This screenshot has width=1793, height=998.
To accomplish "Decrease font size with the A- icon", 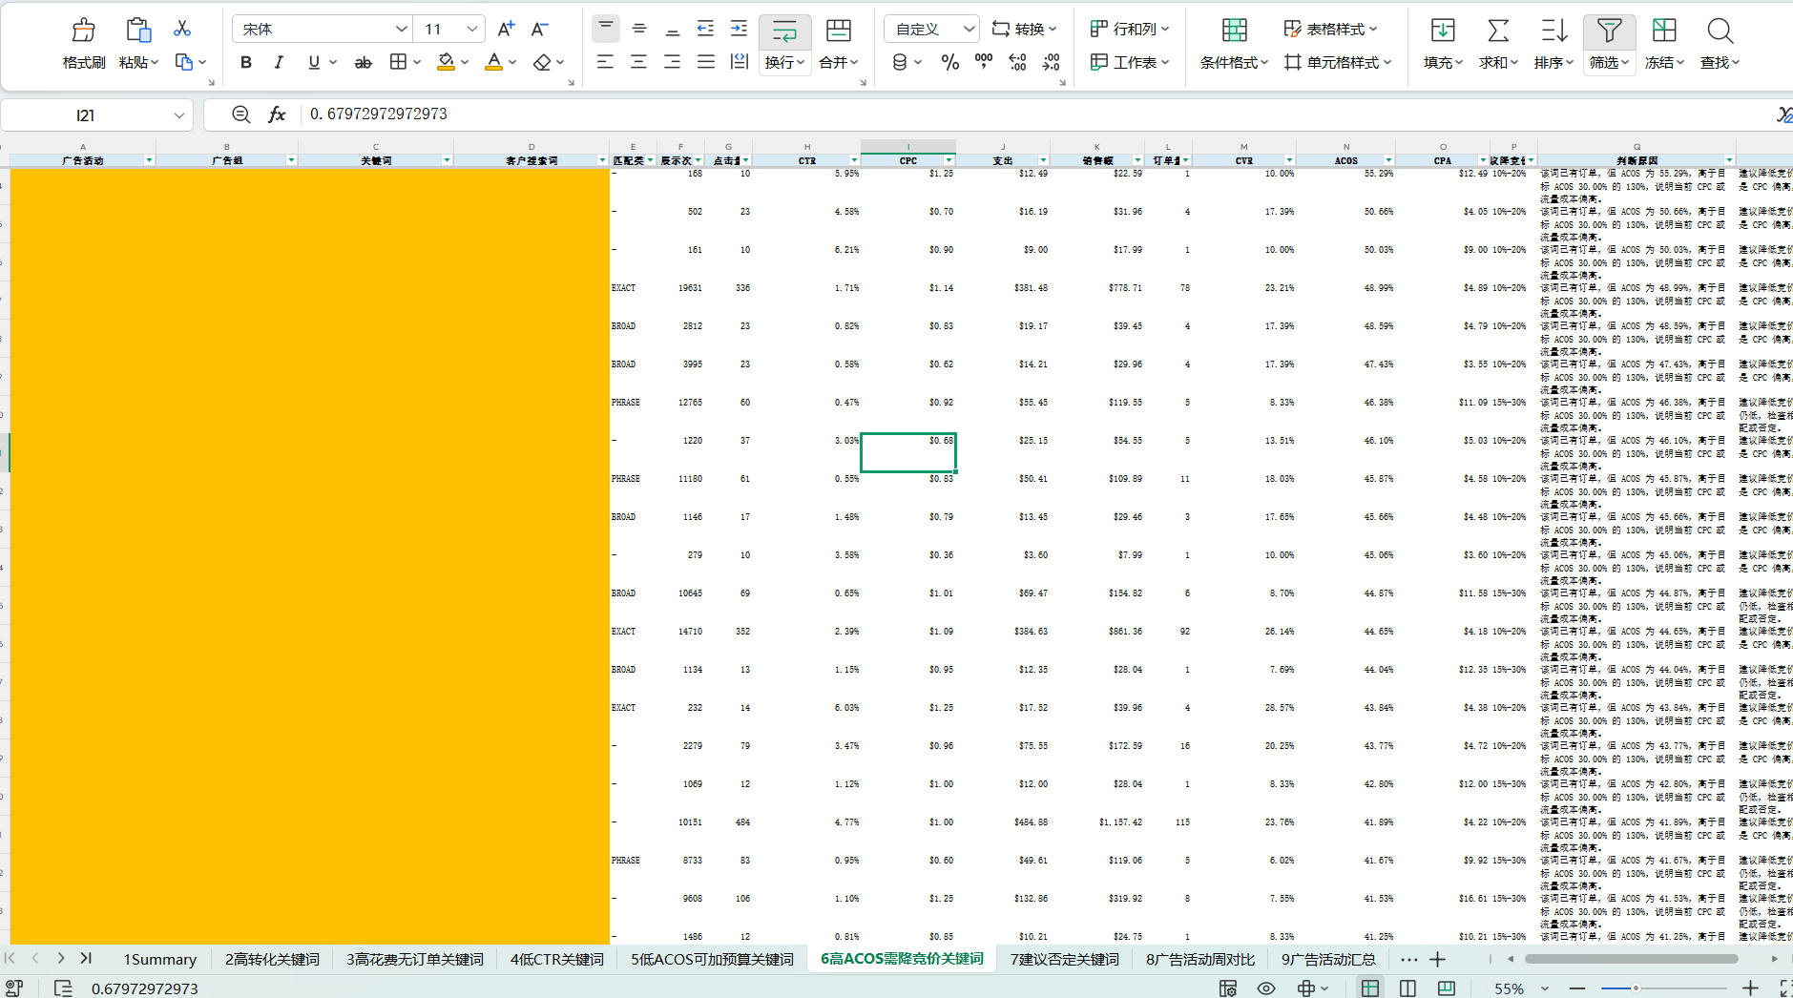I will [x=540, y=29].
